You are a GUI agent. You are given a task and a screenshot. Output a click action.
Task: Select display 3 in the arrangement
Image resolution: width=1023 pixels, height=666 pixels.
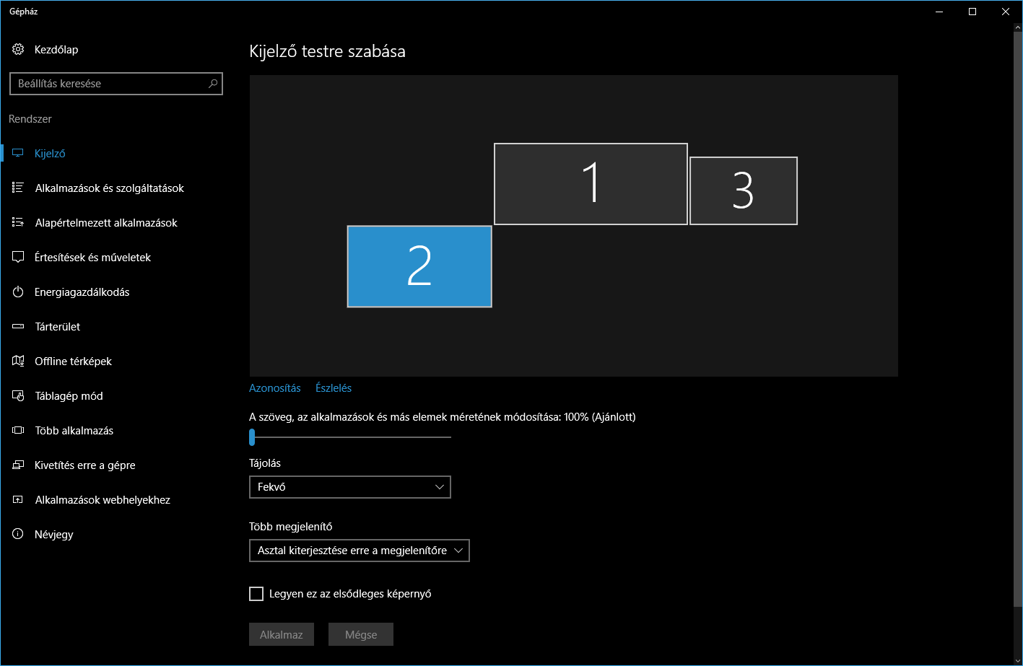coord(744,190)
